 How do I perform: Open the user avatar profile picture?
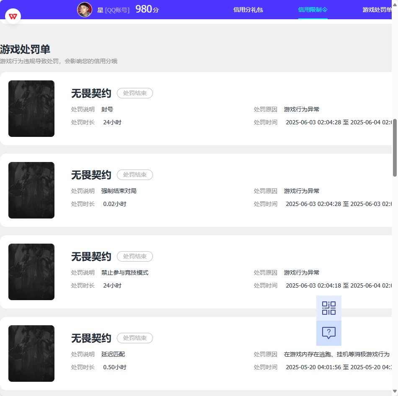(85, 10)
